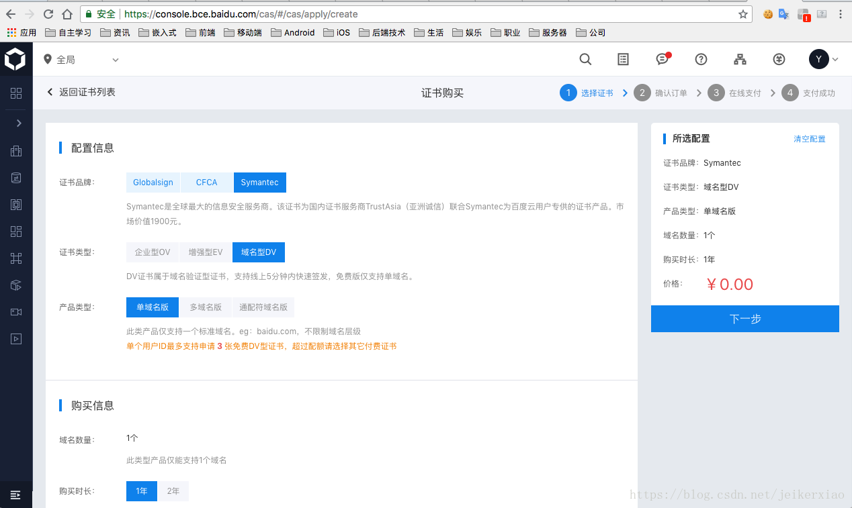The image size is (852, 508).
Task: Set purchase duration to 1年
Action: pyautogui.click(x=142, y=491)
